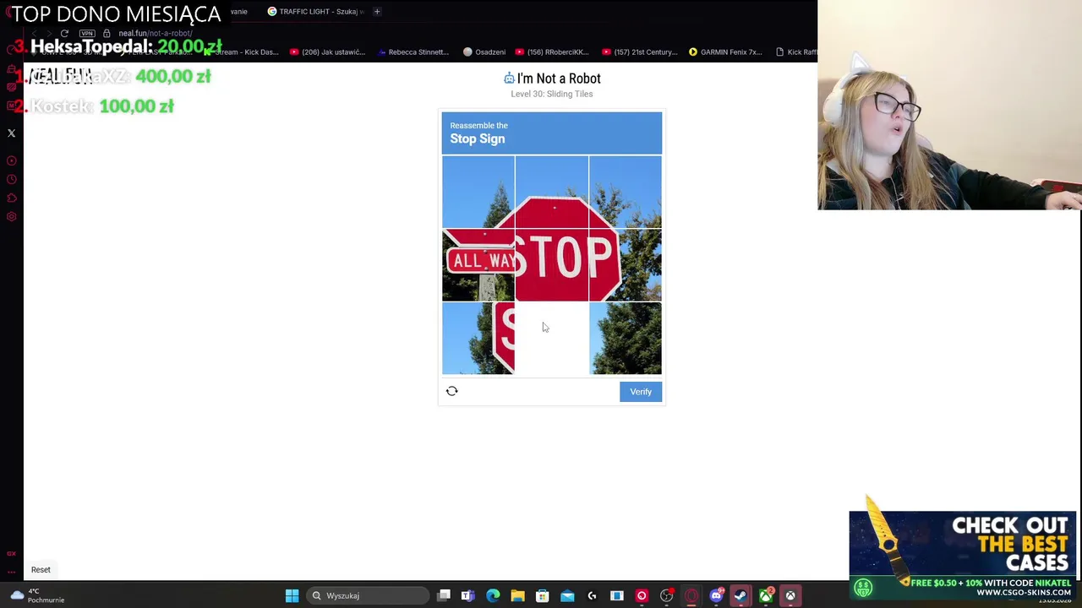
Task: Open X (Twitter) in the Opera sidebar
Action: 12,133
